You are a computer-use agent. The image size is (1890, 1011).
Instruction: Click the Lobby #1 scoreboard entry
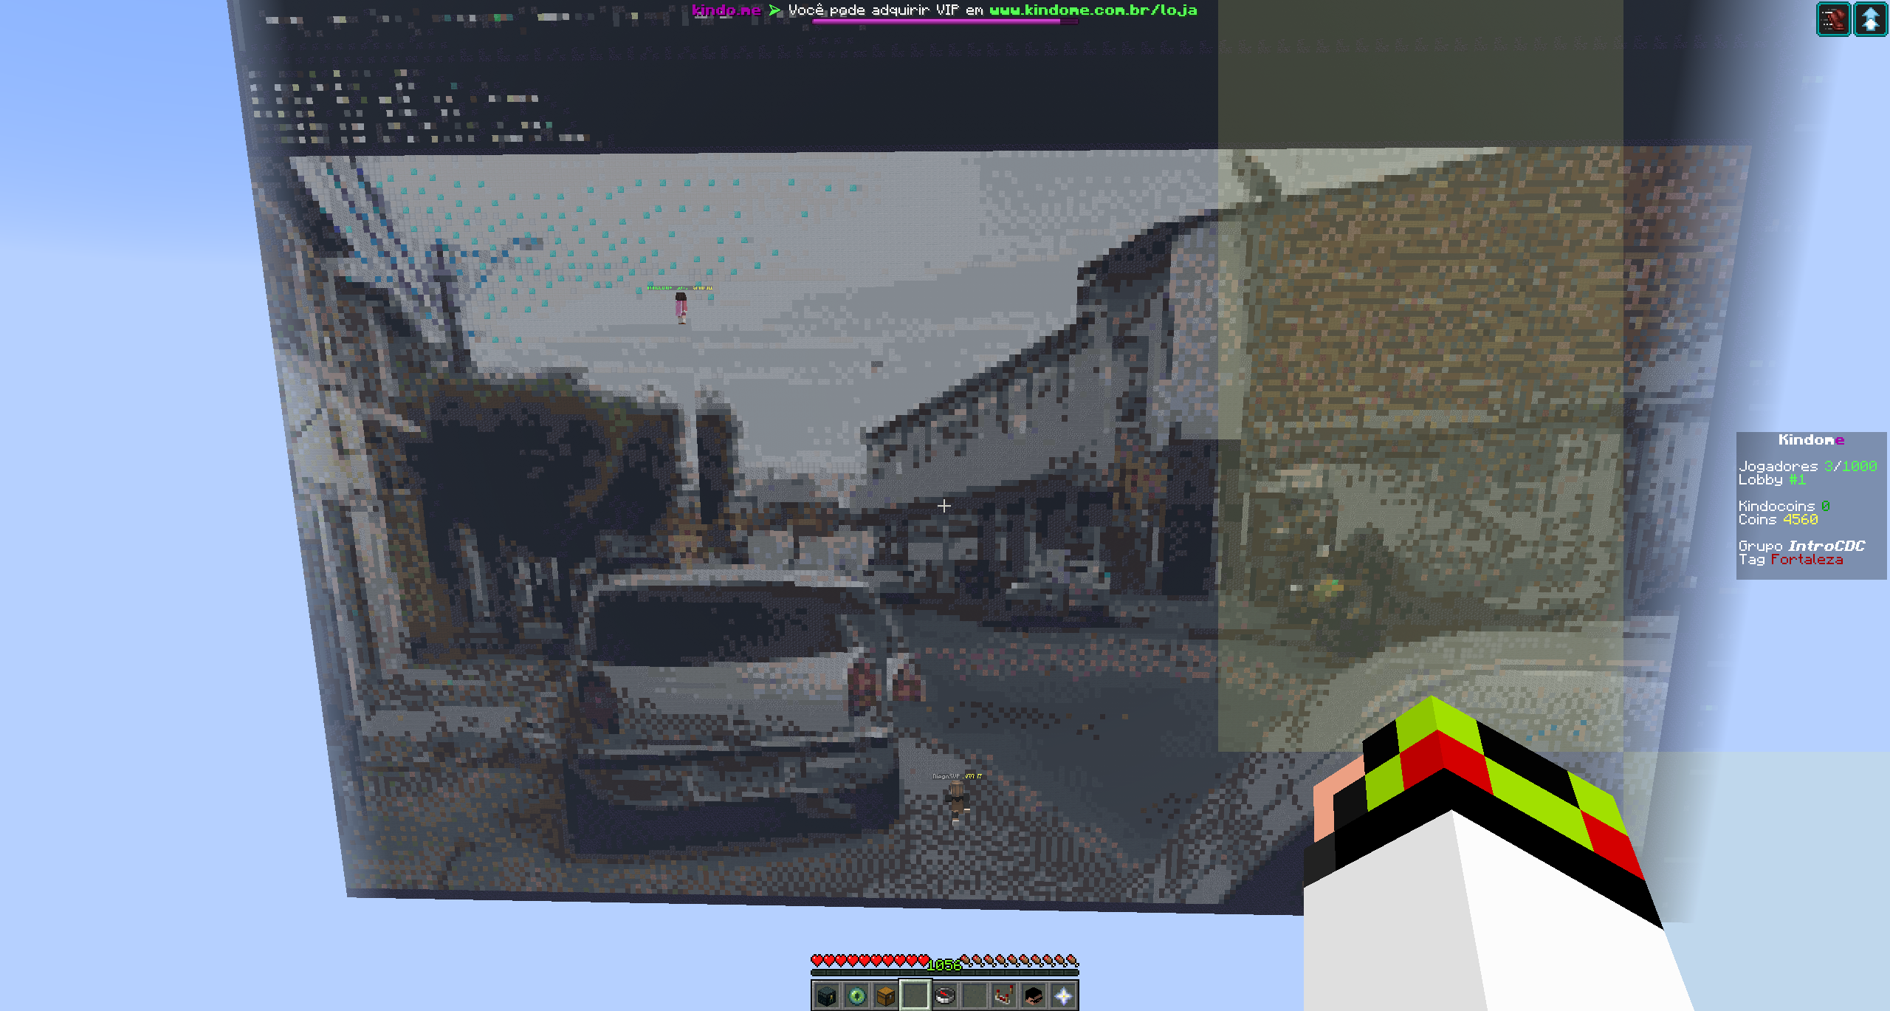tap(1771, 480)
